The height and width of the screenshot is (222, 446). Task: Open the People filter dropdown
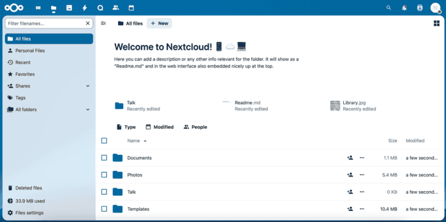click(x=196, y=127)
